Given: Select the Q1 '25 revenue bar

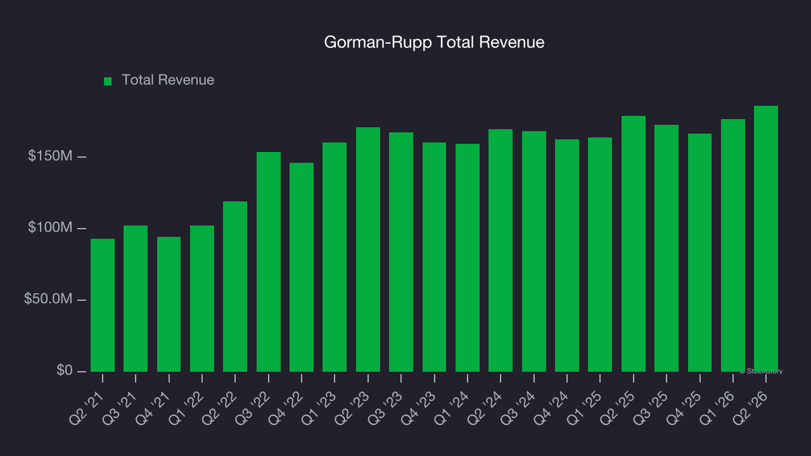Looking at the screenshot, I should point(600,255).
